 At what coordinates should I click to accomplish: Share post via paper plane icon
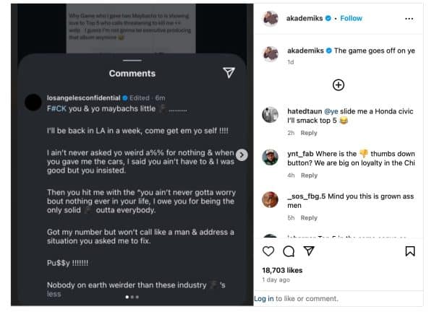[x=309, y=251]
